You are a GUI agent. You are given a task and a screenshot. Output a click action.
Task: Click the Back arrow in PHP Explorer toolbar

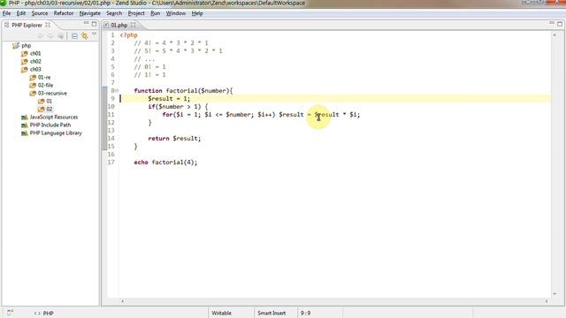[x=41, y=35]
